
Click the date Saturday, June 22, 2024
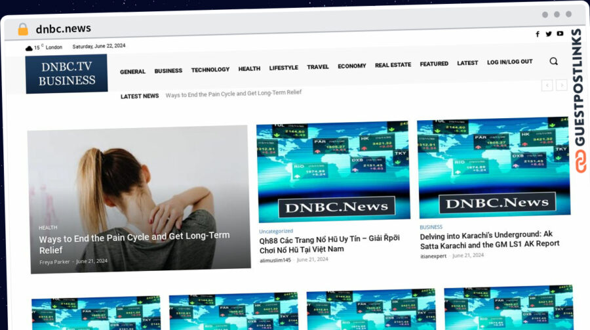pyautogui.click(x=99, y=46)
